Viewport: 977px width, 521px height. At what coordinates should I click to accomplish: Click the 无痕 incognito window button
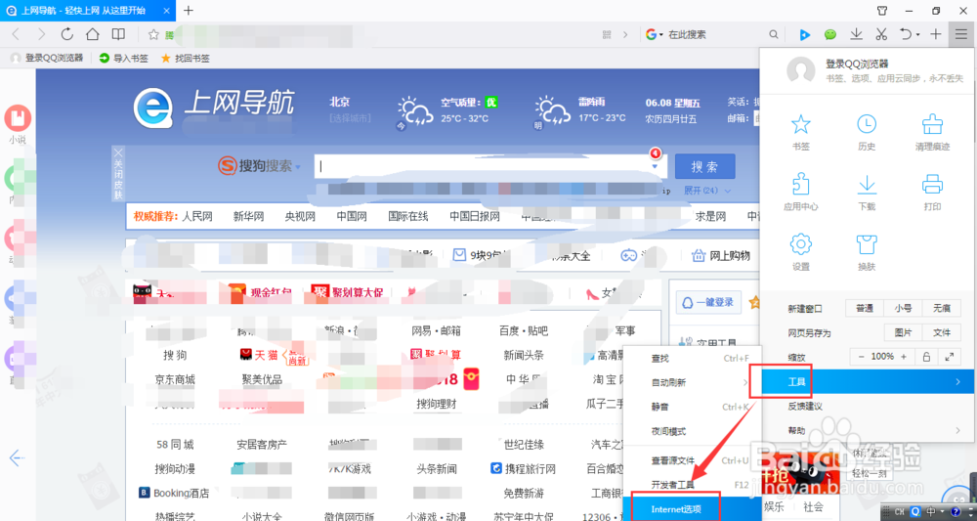click(942, 309)
